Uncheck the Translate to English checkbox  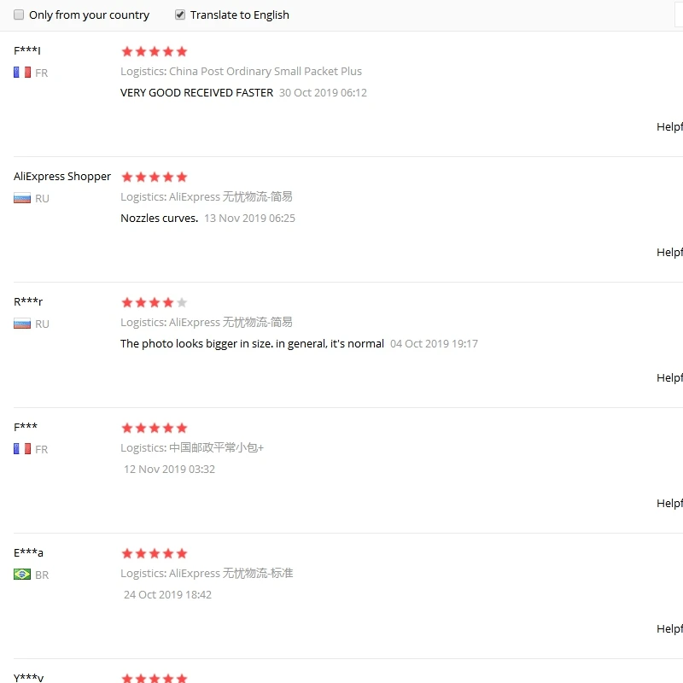pos(180,15)
